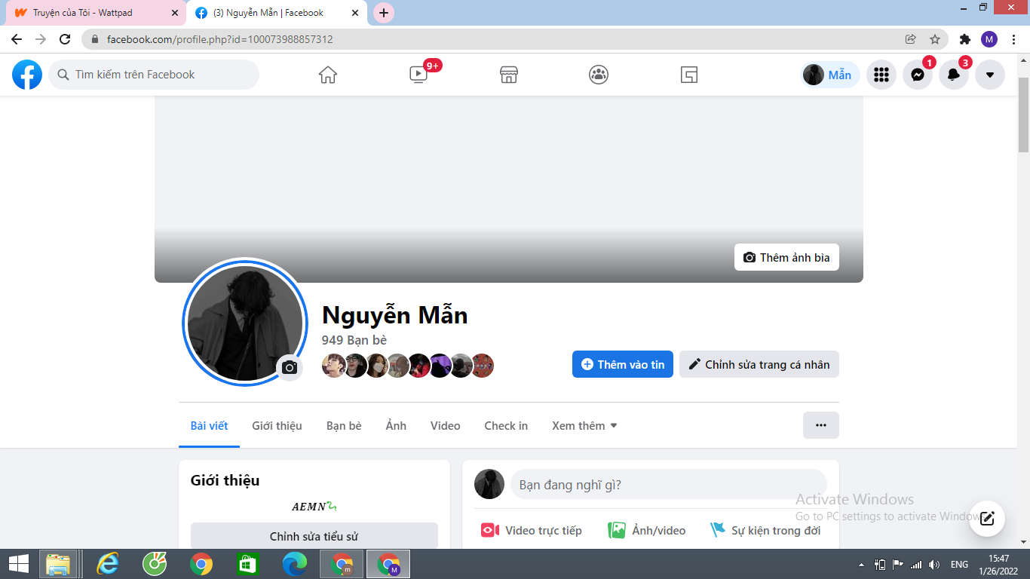
Task: Go back in browser history
Action: click(x=17, y=39)
